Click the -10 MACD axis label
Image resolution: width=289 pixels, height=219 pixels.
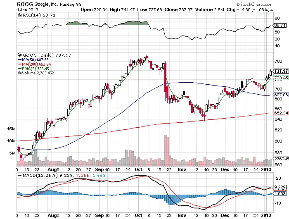pos(278,203)
